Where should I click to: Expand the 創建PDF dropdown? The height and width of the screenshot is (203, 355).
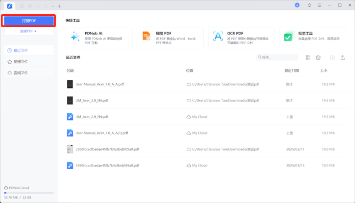[28, 31]
